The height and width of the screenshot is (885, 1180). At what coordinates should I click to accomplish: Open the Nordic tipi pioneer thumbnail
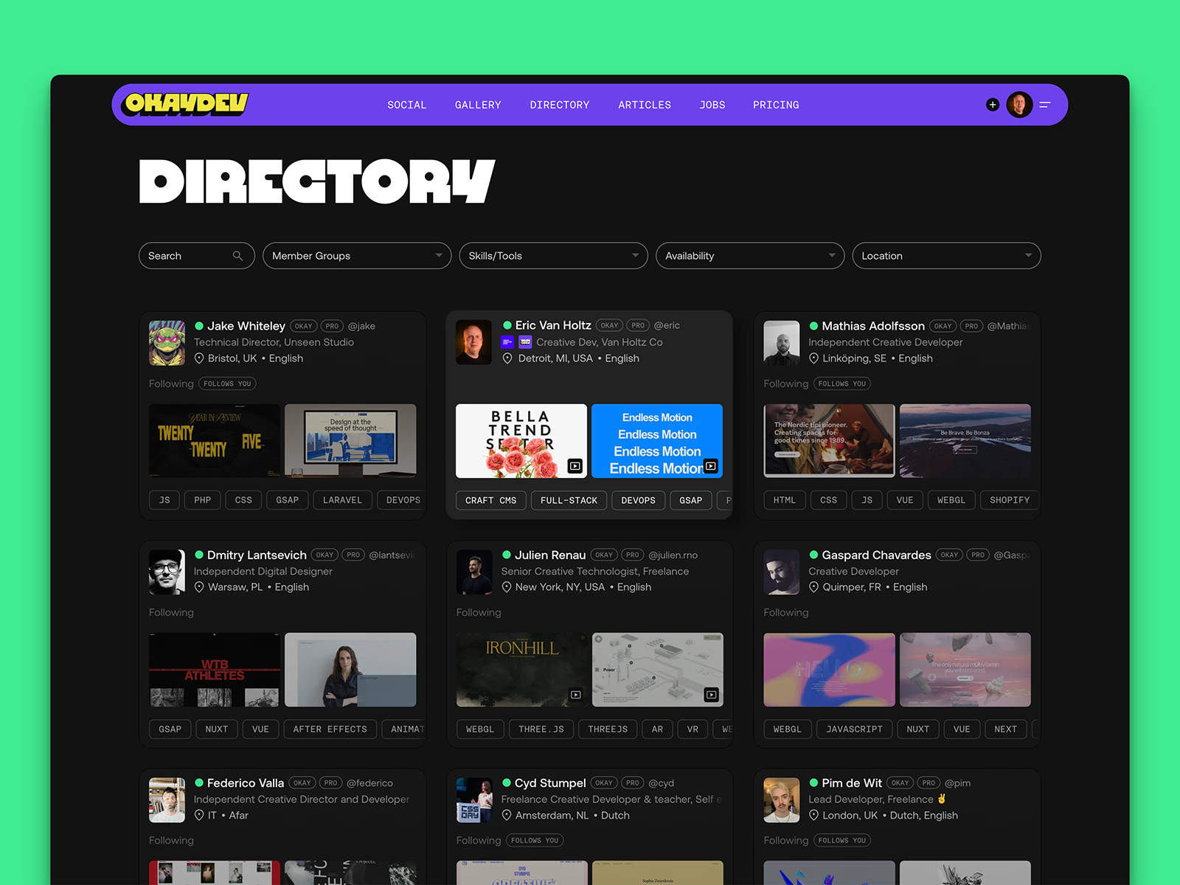coord(829,440)
